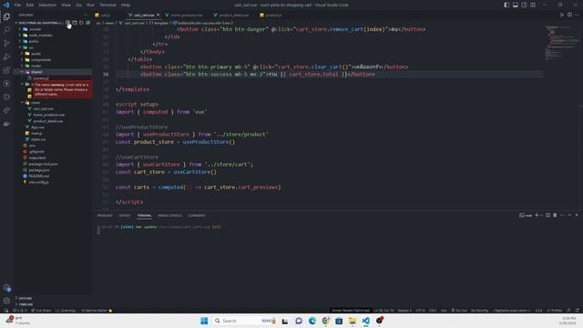Click the Kill Terminal trash icon
583x328 pixels.
pyautogui.click(x=555, y=215)
